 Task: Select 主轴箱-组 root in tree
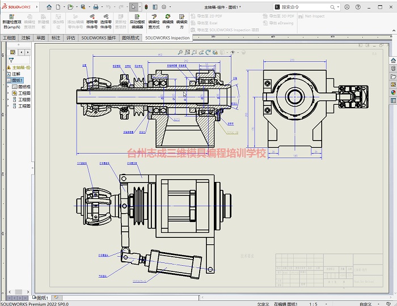click(x=19, y=67)
